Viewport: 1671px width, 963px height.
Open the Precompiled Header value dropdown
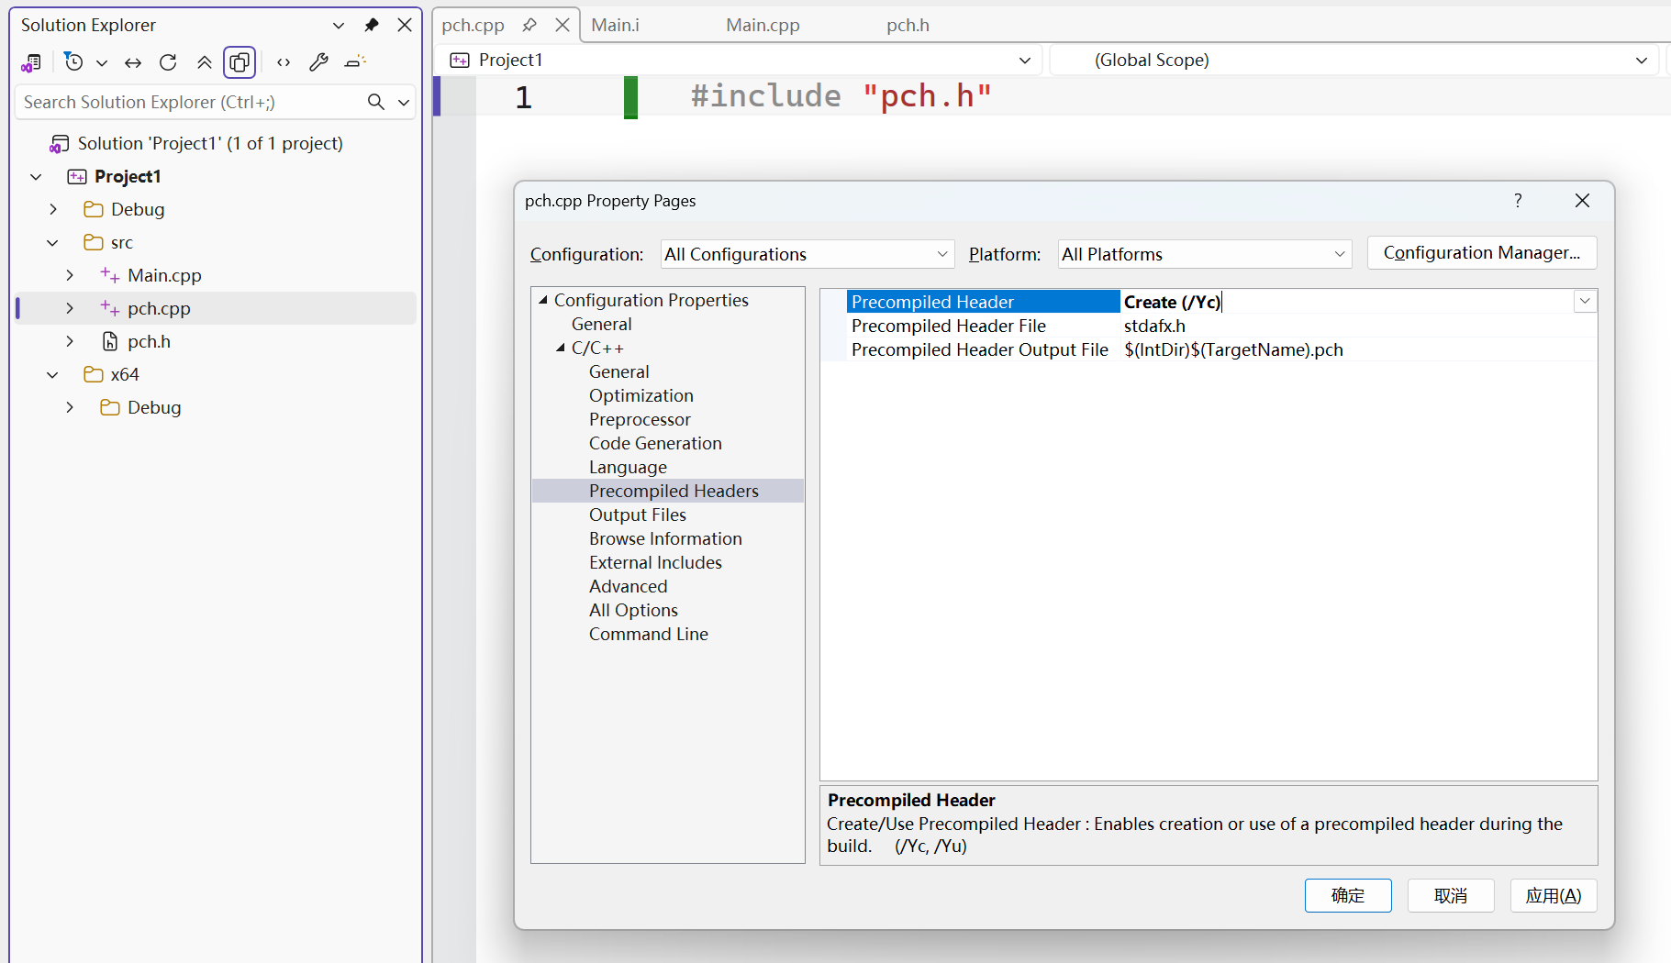(1585, 301)
